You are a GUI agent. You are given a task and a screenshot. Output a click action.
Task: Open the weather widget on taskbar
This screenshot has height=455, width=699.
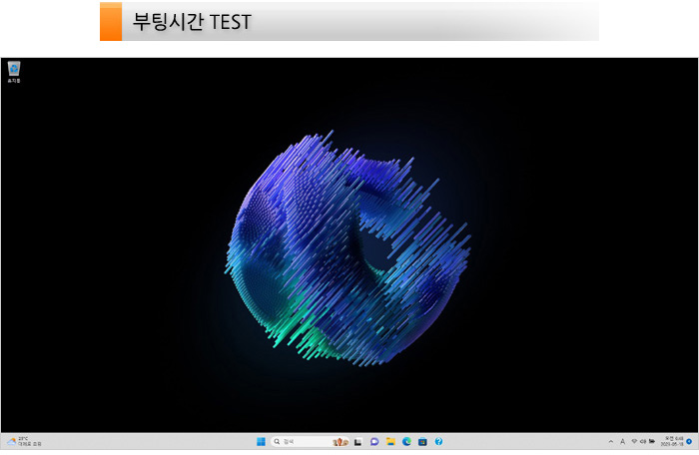pyautogui.click(x=24, y=442)
